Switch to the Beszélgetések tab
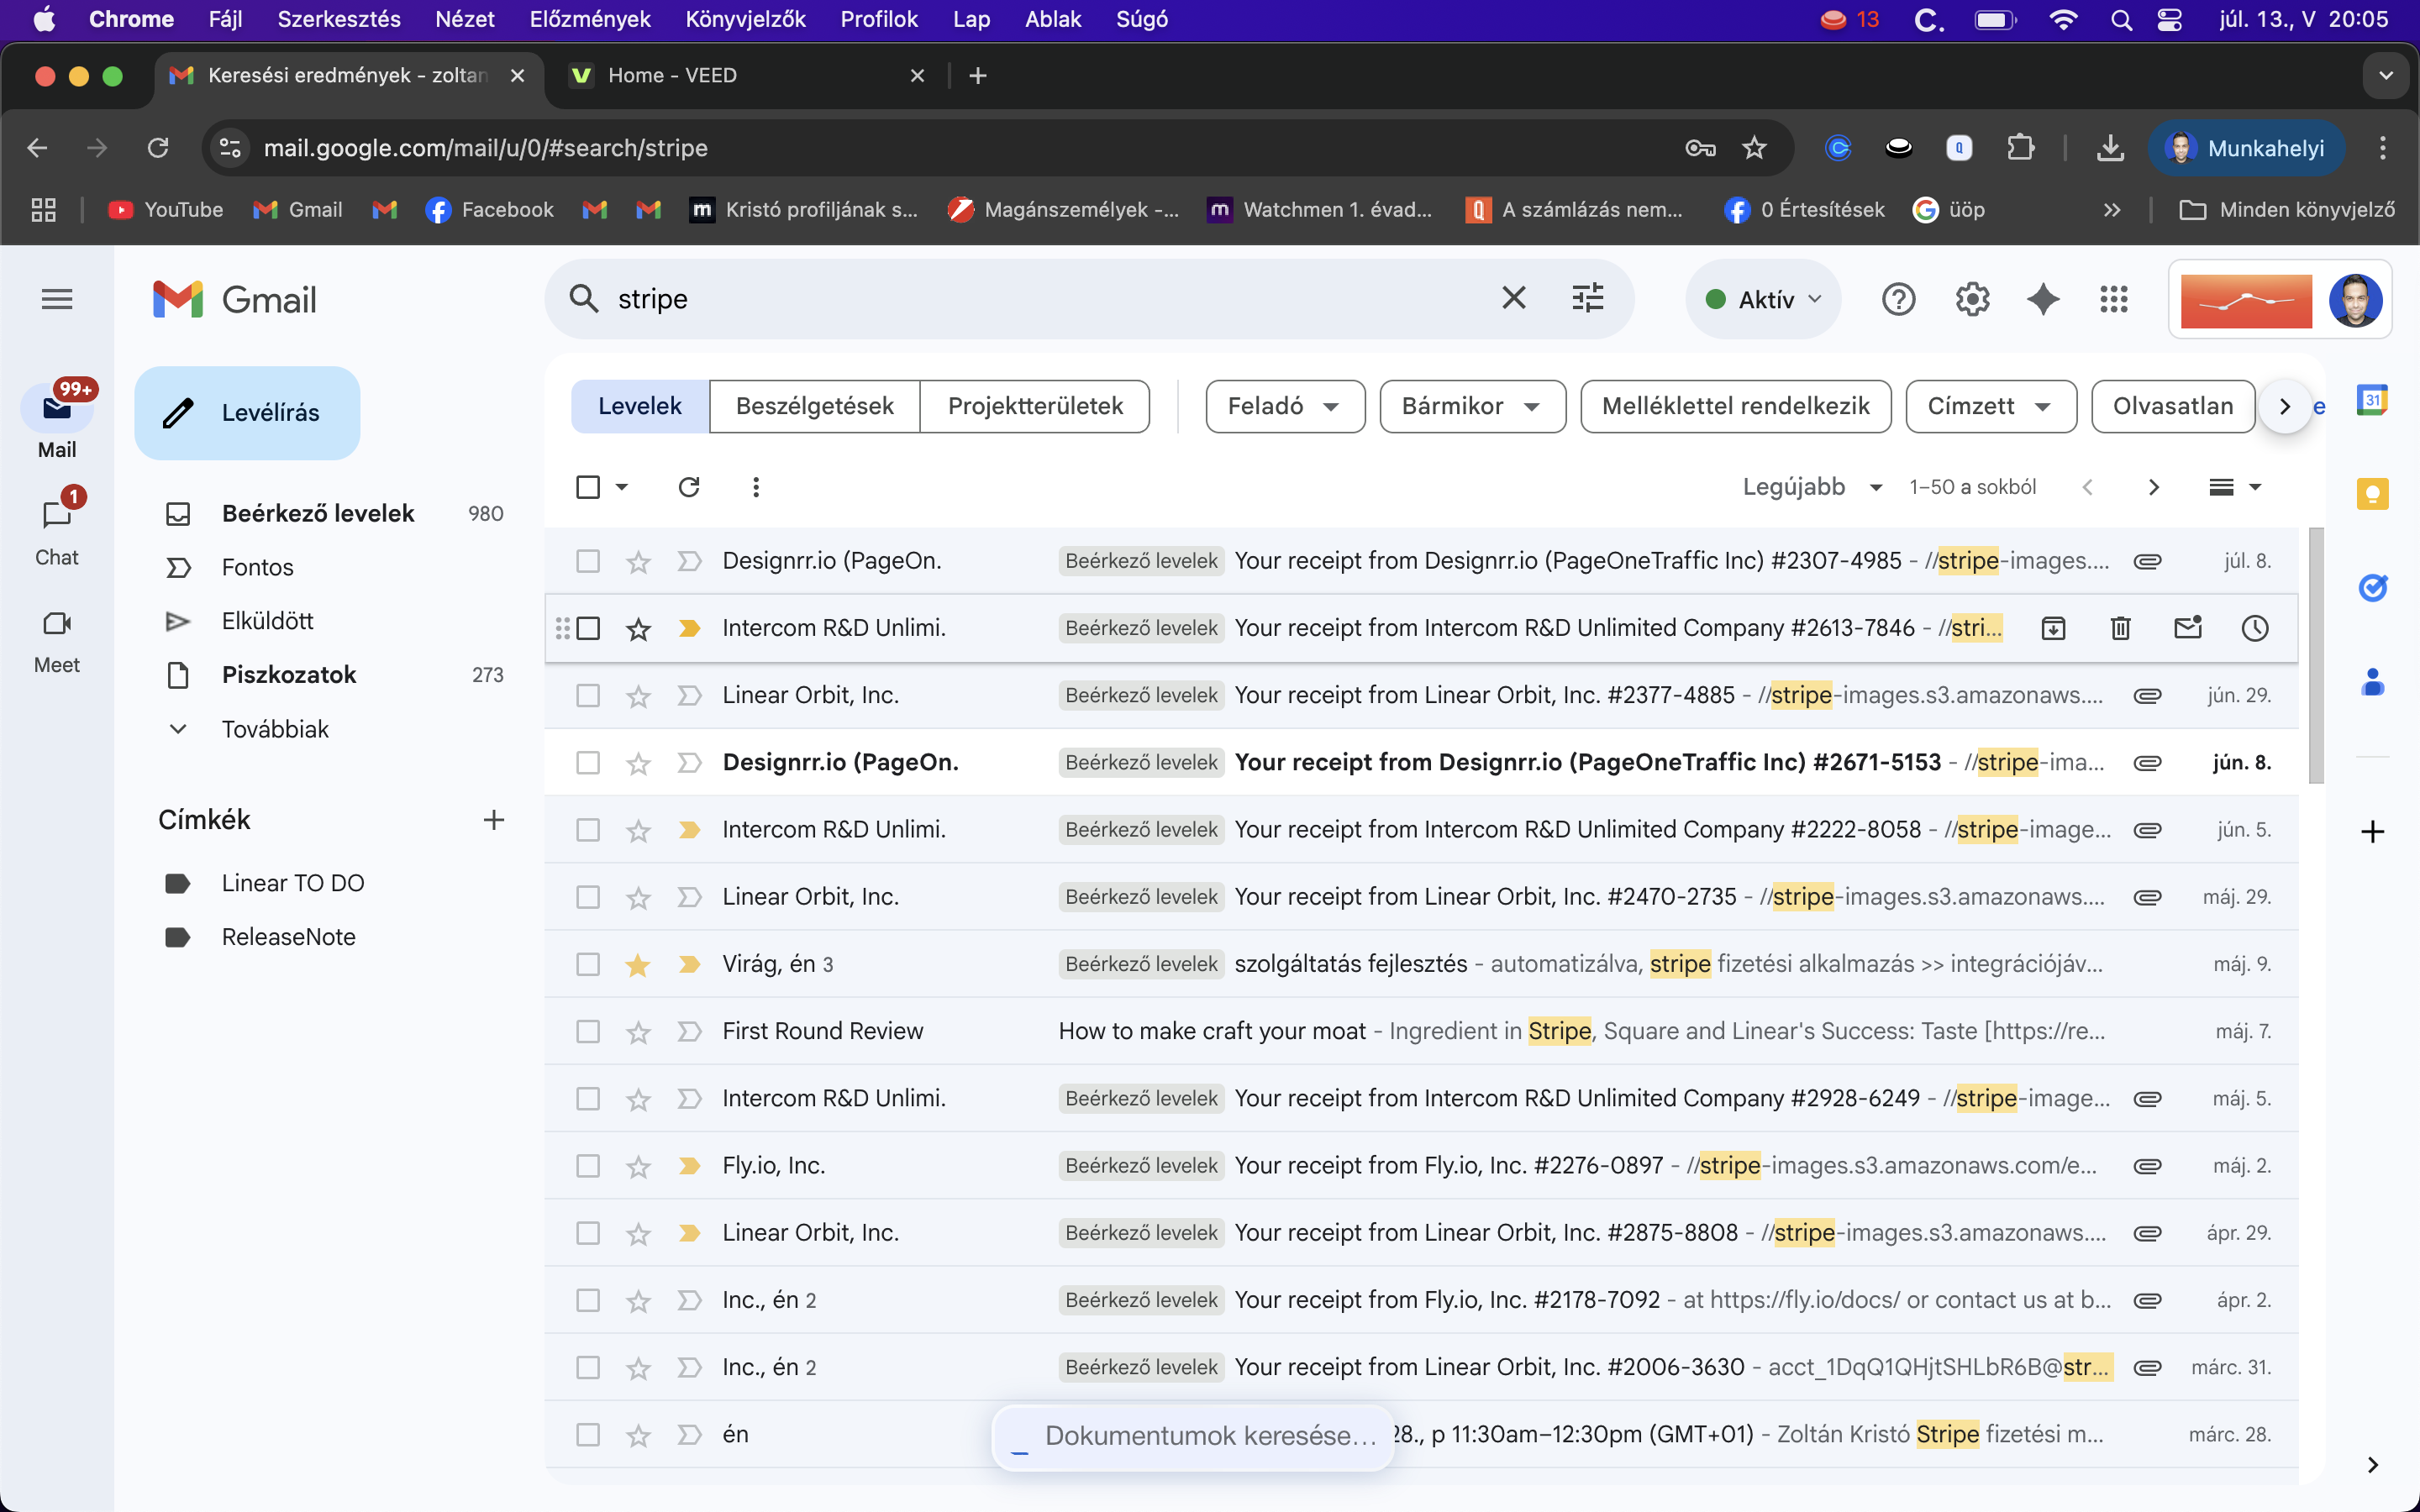This screenshot has width=2420, height=1512. point(814,405)
